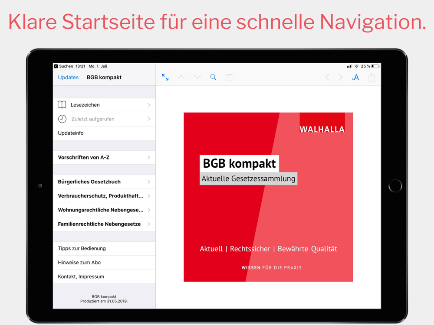Viewport: 434px width, 325px height.
Task: Tap the clock icon beside Zuletzt aufgerufen
Action: pyautogui.click(x=62, y=119)
